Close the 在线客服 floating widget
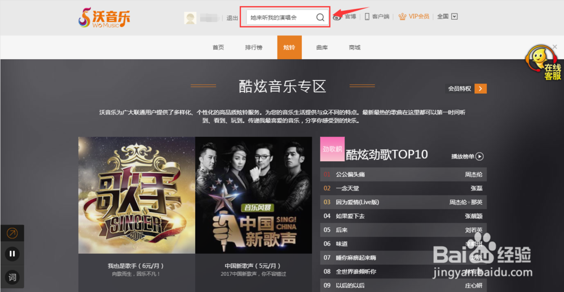Viewport: 564px width, 292px height. [554, 46]
